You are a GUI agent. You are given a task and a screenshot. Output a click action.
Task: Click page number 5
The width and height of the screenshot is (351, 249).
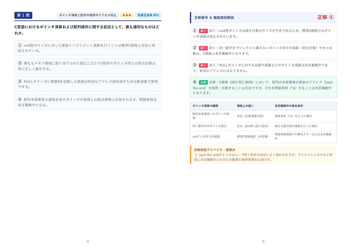tap(263, 241)
